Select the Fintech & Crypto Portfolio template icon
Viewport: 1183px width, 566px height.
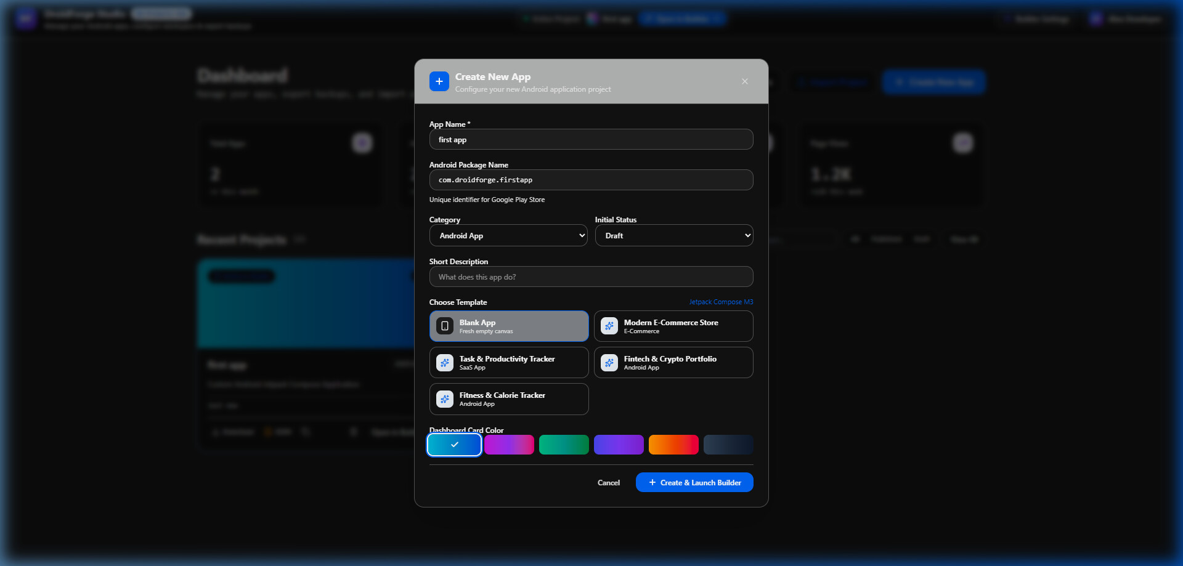pyautogui.click(x=609, y=362)
